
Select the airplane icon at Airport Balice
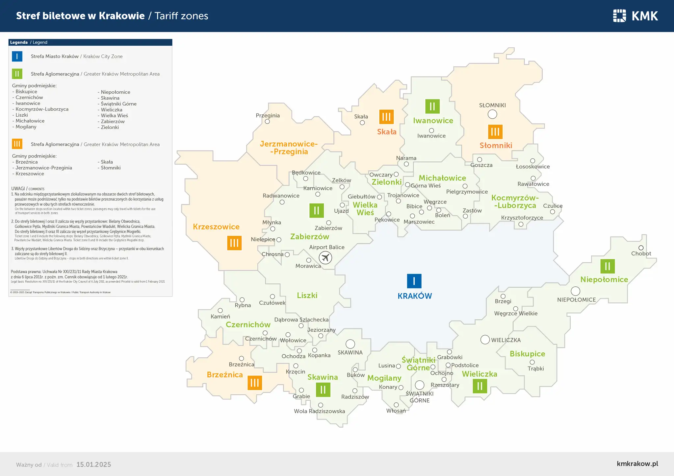325,258
